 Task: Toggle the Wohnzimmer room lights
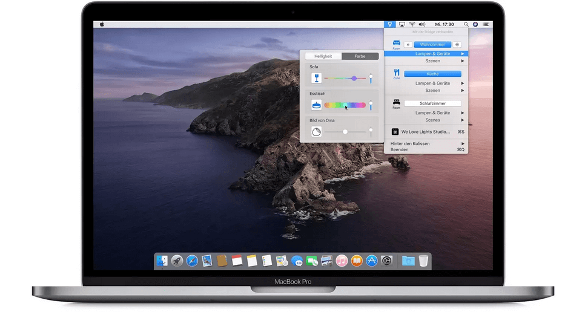tap(432, 45)
